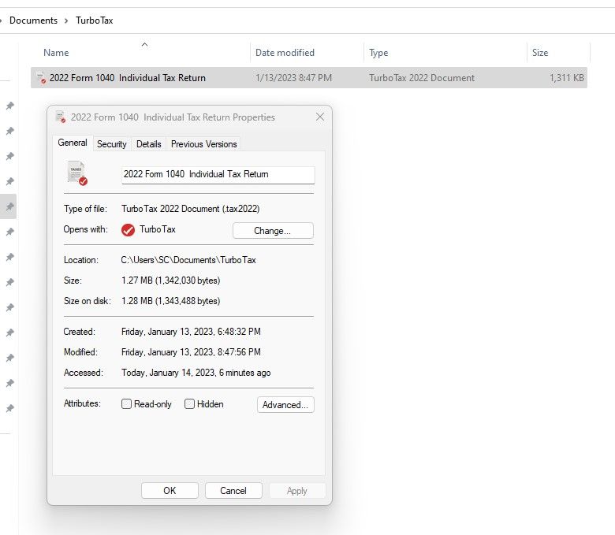The width and height of the screenshot is (615, 535).
Task: Toggle the Hidden attribute checkbox
Action: pyautogui.click(x=190, y=404)
